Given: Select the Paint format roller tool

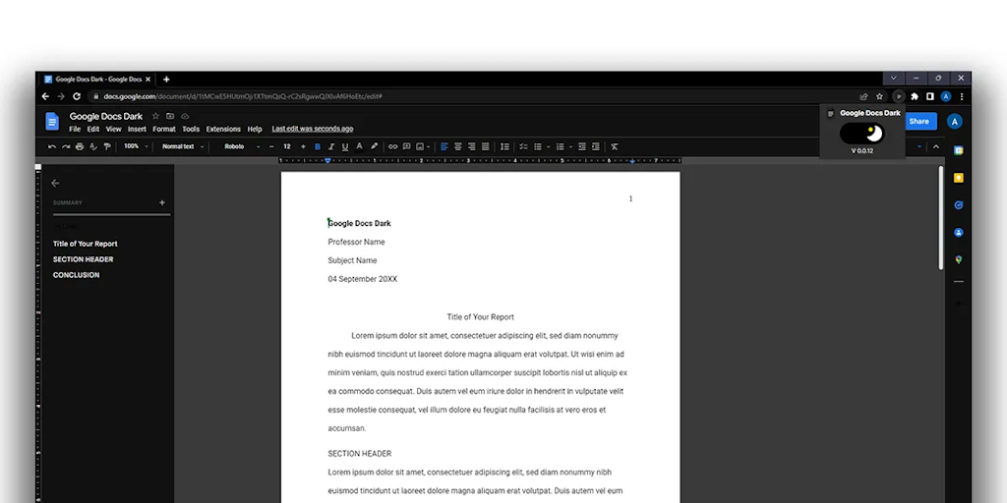Looking at the screenshot, I should click(x=107, y=146).
